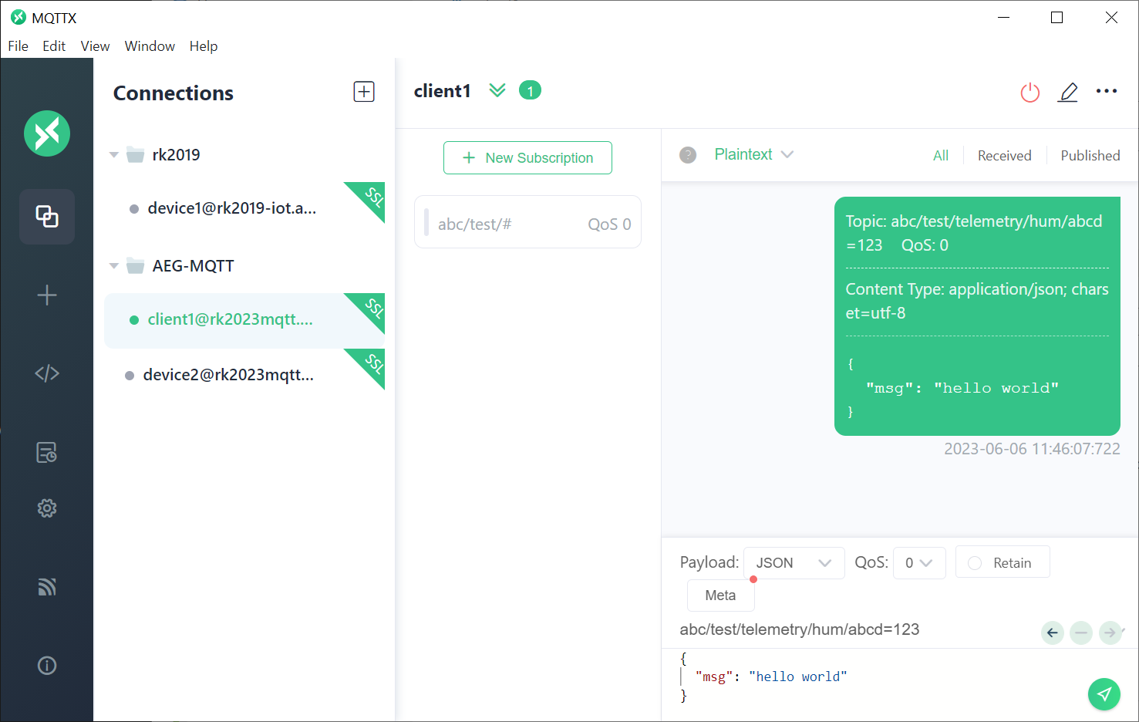Go to next message with right arrow
Screen dimensions: 1139x722
point(1110,633)
